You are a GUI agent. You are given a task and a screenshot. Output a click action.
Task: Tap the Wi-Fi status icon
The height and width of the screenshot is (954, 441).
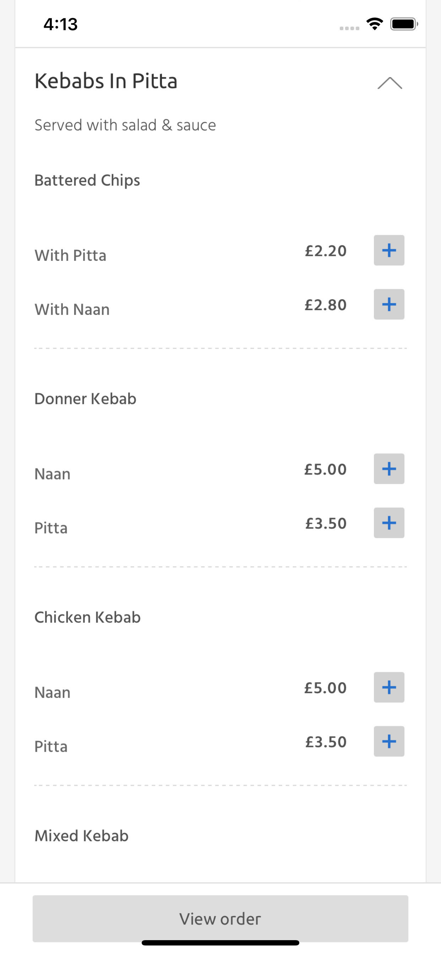pos(375,24)
